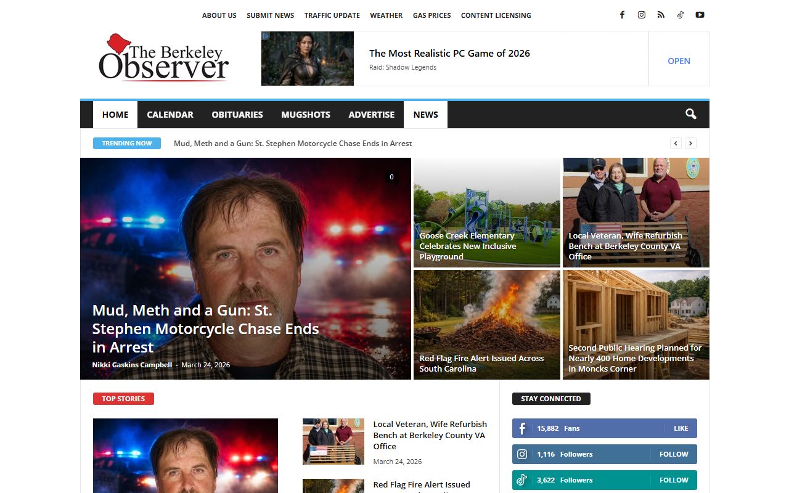Go to the Home menu item

click(x=115, y=115)
